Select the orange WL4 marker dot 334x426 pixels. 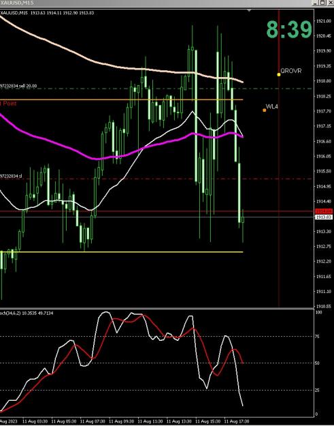[x=265, y=110]
